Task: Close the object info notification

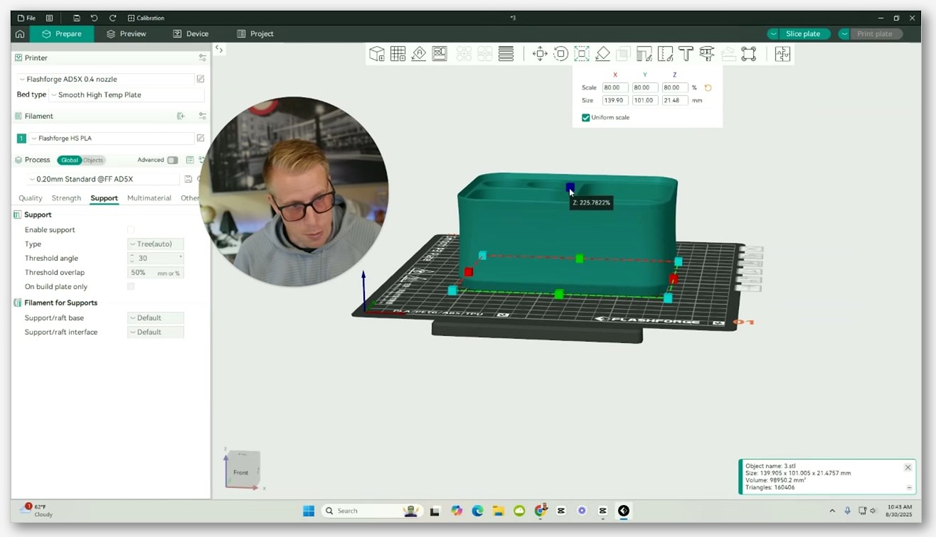Action: pyautogui.click(x=908, y=467)
